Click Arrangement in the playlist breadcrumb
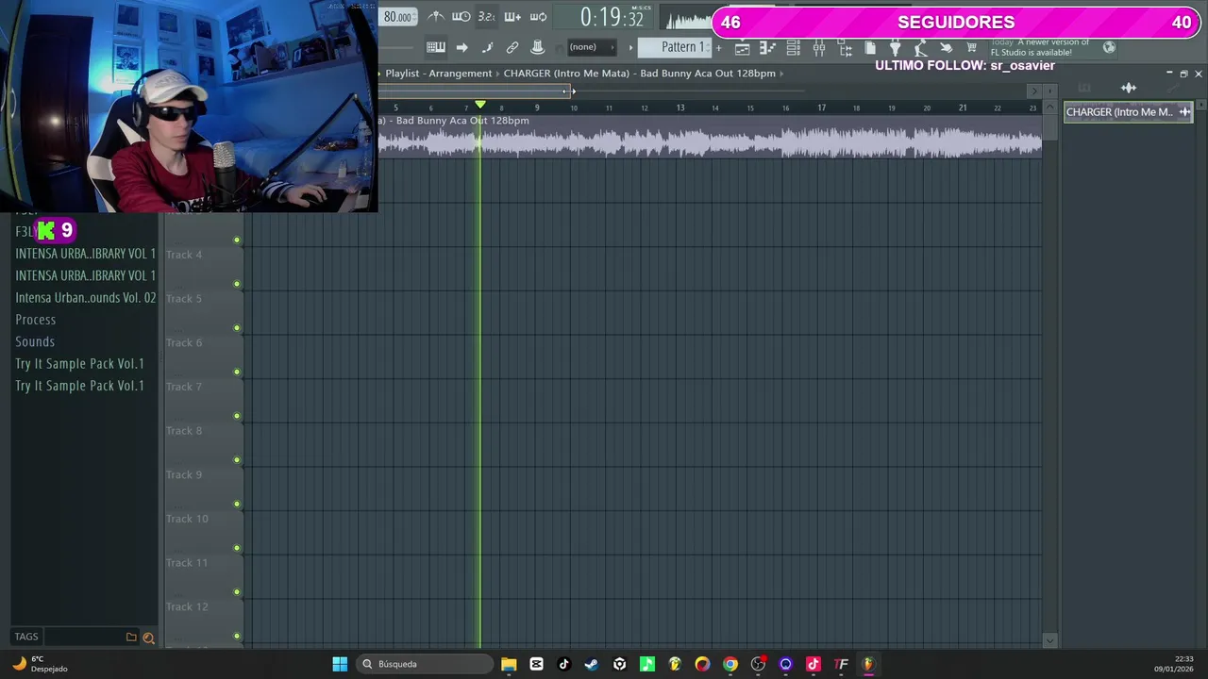Screen dimensions: 1208x679 click(x=461, y=73)
